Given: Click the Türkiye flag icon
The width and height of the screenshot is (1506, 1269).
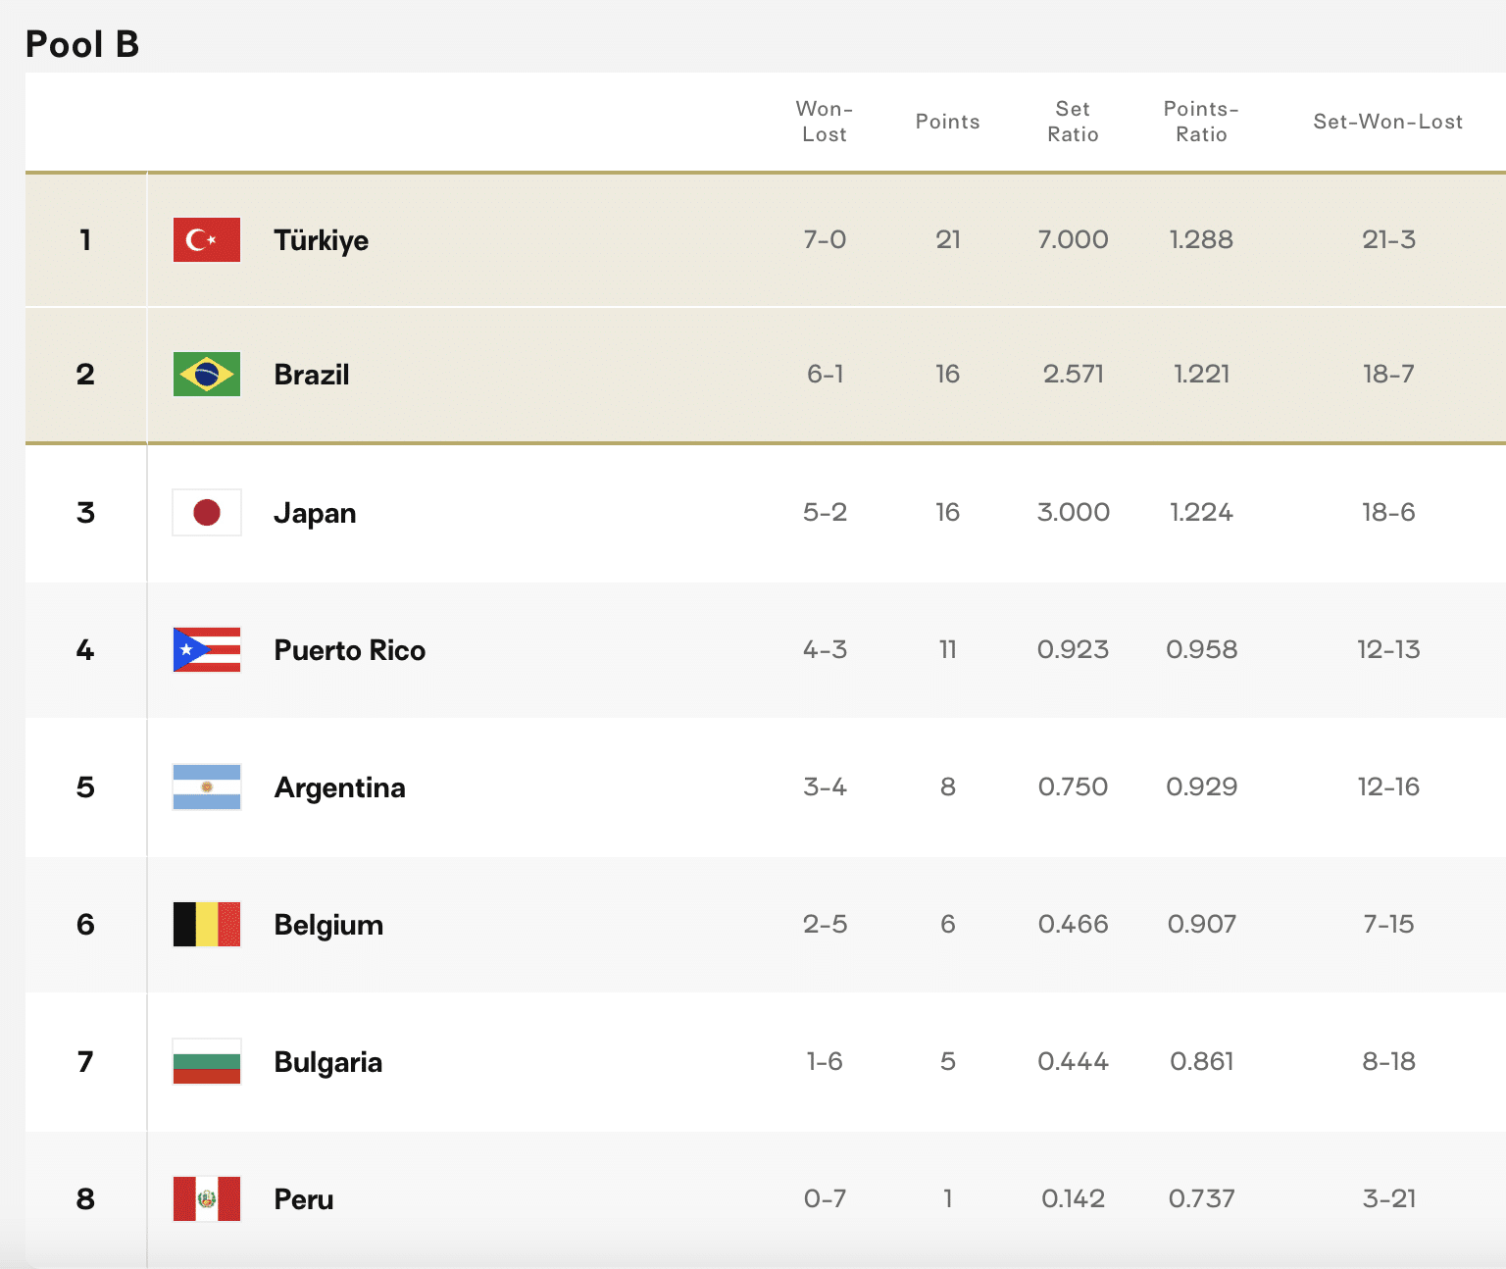Looking at the screenshot, I should click(207, 240).
